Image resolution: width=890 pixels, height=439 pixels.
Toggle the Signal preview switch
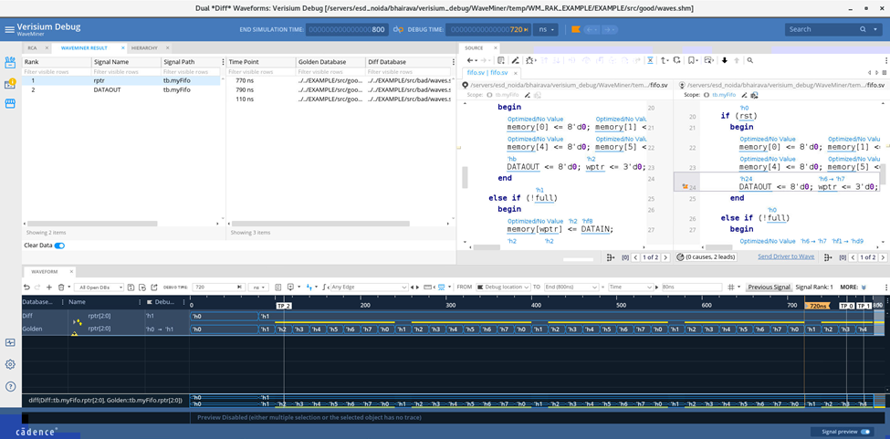click(x=865, y=432)
